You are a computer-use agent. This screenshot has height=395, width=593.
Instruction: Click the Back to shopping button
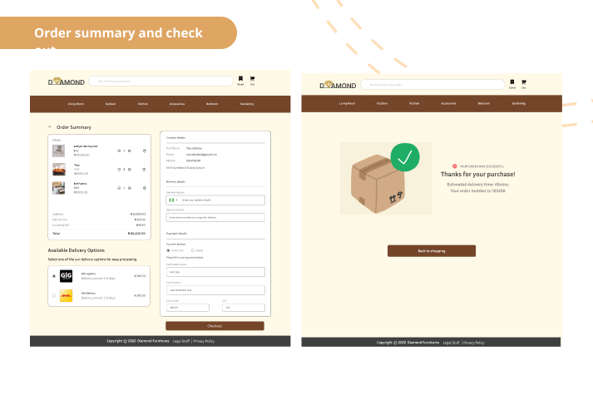[x=431, y=250]
